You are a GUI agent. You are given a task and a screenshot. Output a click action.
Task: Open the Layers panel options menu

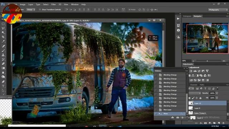(x=227, y=85)
